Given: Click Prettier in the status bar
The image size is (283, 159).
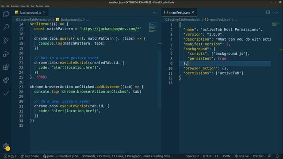Looking at the screenshot, I should coord(258,156).
